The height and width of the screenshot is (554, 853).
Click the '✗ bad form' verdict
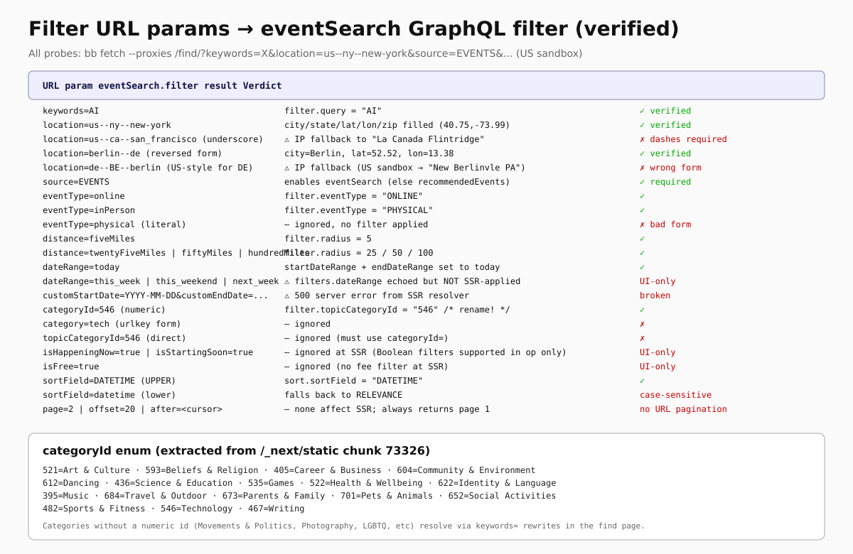[665, 224]
